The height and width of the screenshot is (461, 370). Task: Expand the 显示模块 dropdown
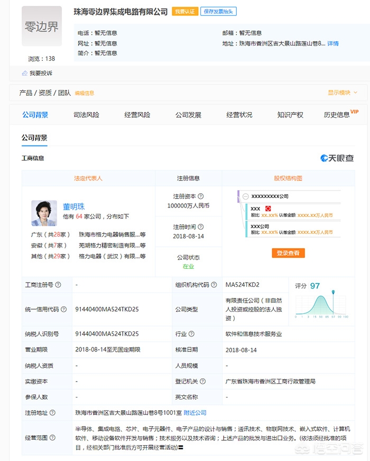pos(343,93)
